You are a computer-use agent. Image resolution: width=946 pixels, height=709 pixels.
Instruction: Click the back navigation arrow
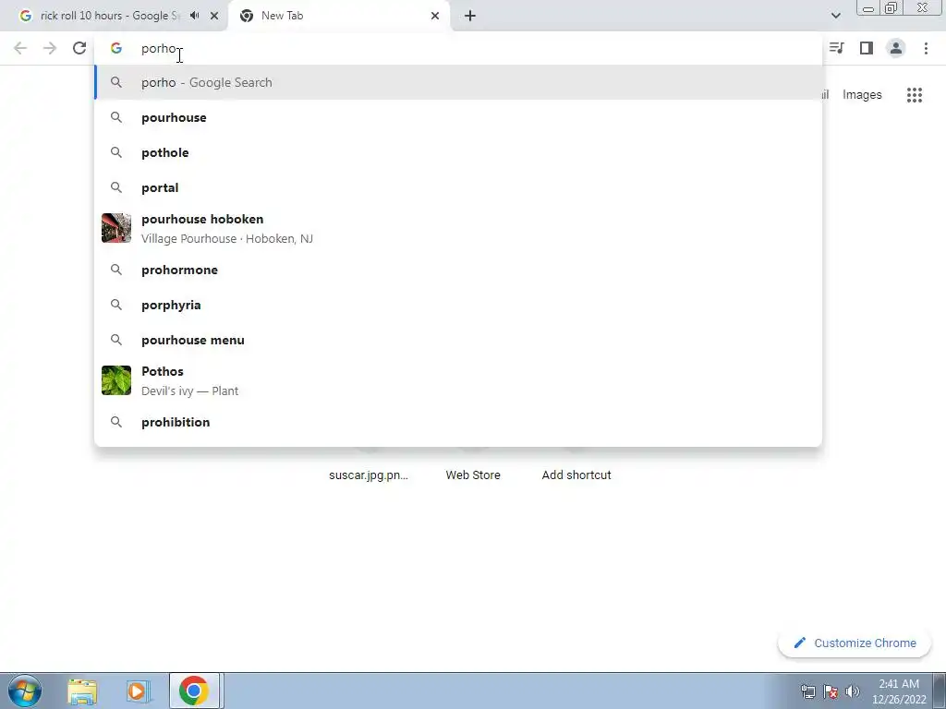[x=20, y=48]
